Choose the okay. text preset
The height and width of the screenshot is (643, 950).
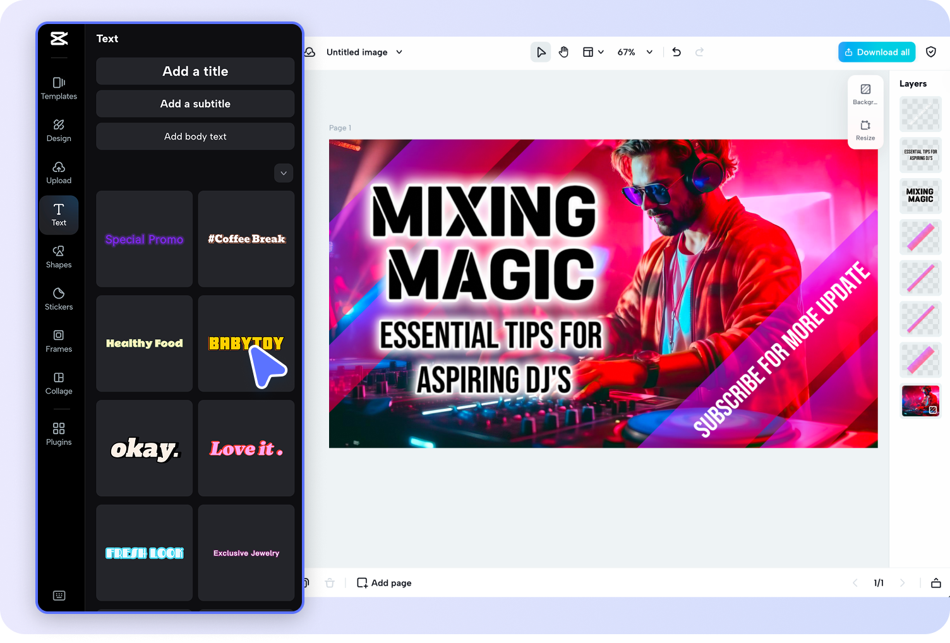pos(144,448)
